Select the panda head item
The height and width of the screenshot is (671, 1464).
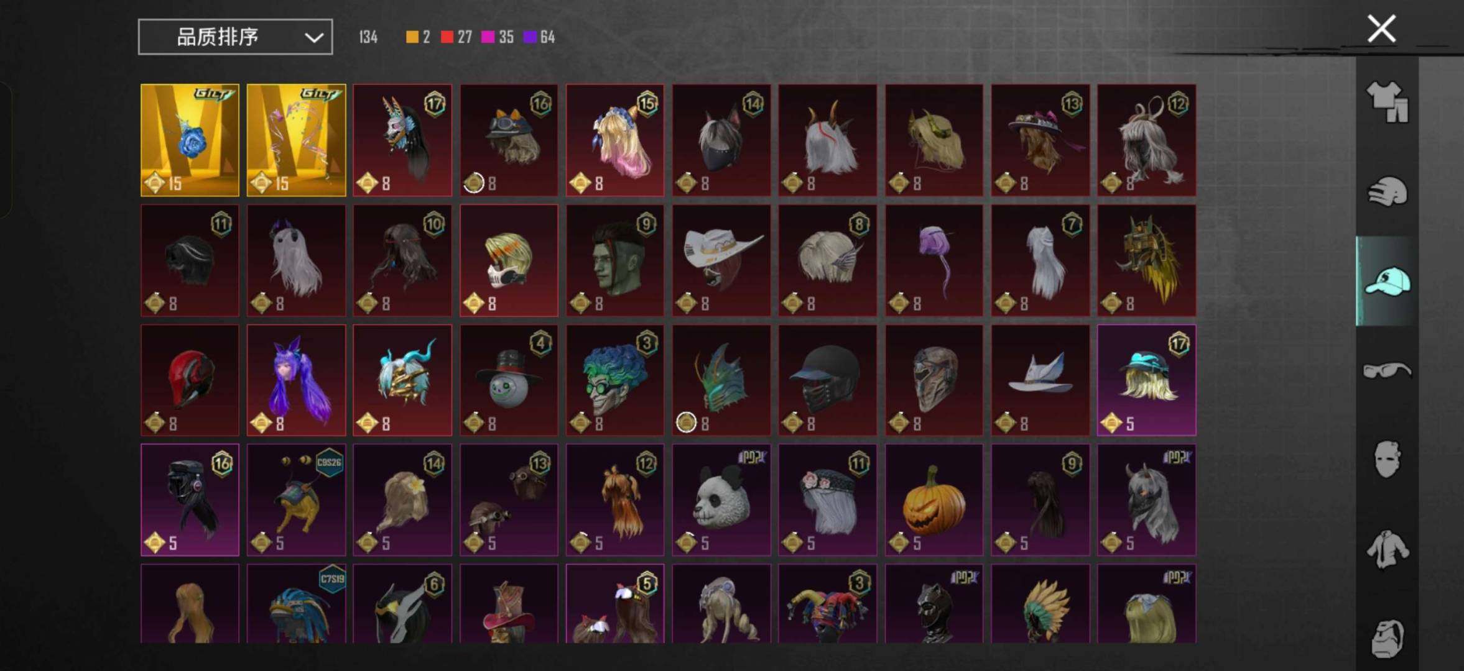tap(721, 500)
